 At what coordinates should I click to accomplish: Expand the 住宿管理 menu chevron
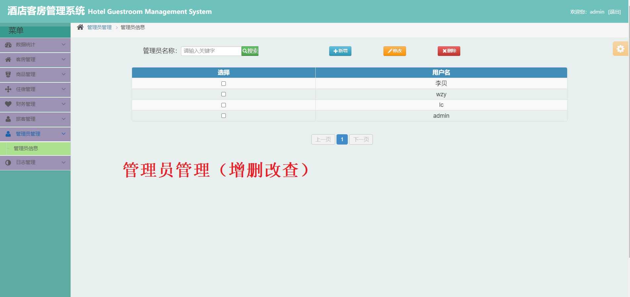point(64,89)
